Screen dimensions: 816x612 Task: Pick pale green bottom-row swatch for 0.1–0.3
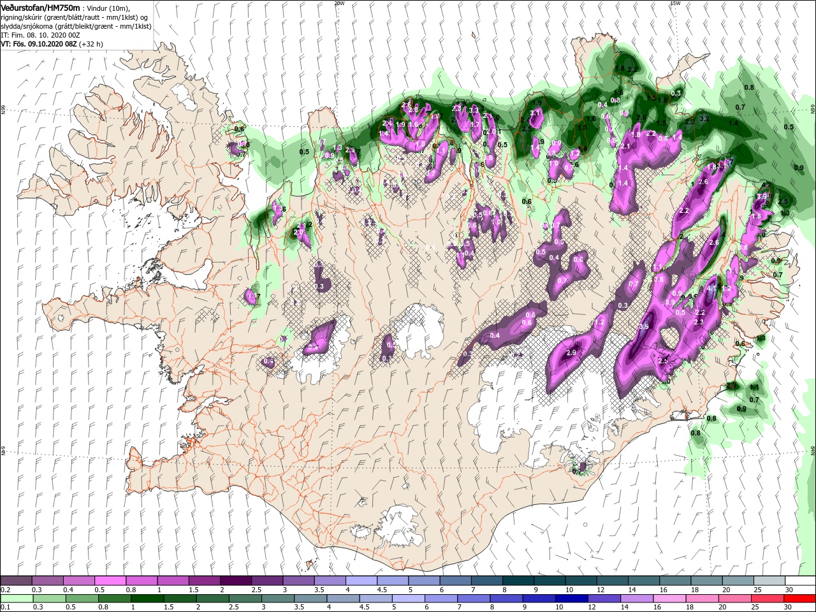17,599
